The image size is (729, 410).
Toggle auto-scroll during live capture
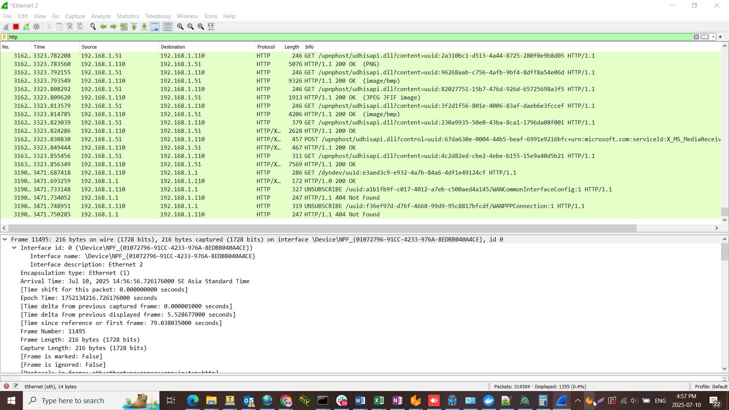click(x=155, y=27)
